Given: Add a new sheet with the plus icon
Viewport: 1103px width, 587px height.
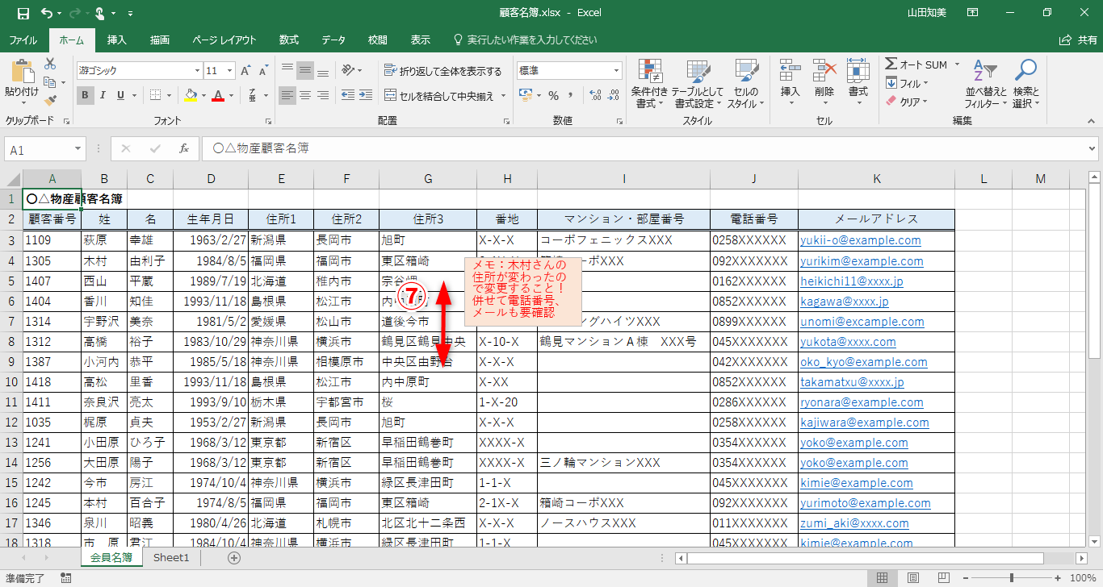Looking at the screenshot, I should [x=234, y=557].
